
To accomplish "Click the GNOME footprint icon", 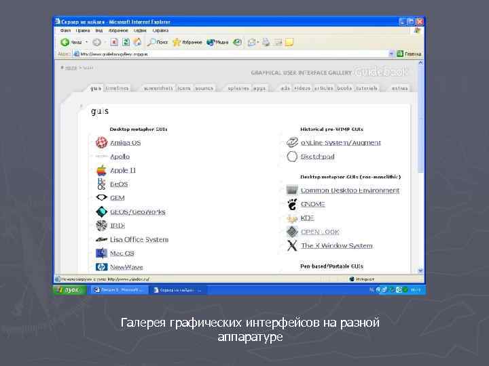I will [x=292, y=204].
